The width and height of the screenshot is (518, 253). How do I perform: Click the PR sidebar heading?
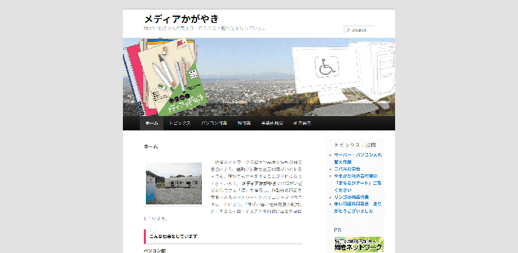click(x=338, y=230)
